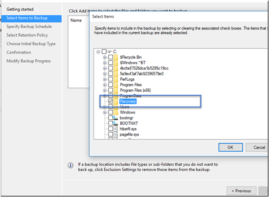Viewport: 269px width, 197px height.
Task: Click the Program Files (x86) folder icon
Action: click(x=116, y=90)
